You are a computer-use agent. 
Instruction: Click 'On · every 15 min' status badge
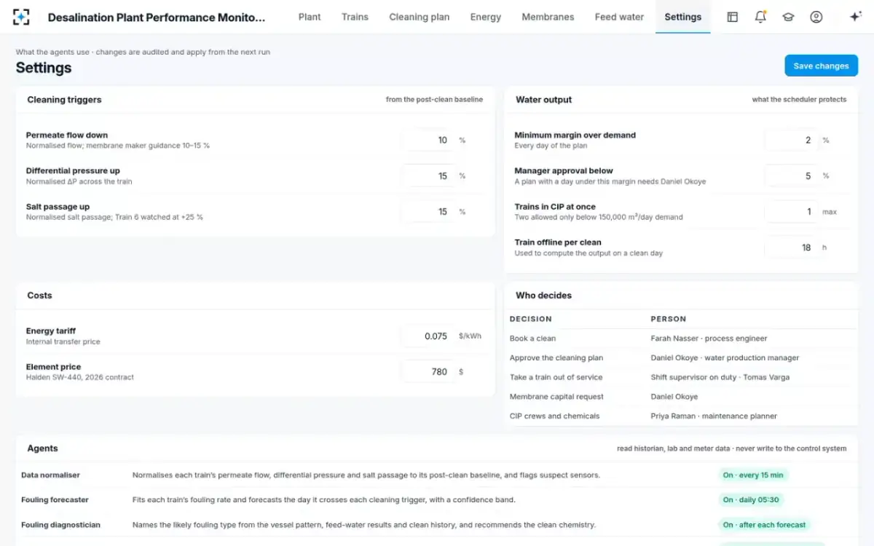coord(753,475)
